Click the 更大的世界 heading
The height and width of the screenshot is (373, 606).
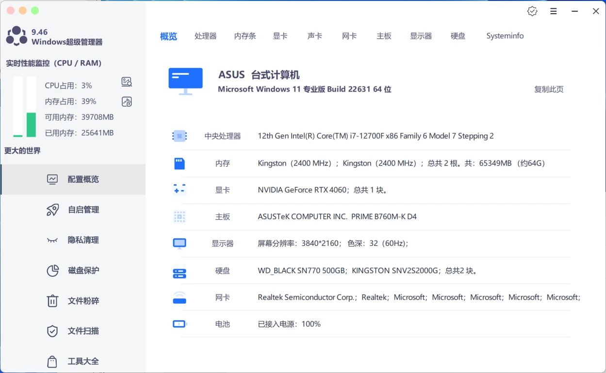pyautogui.click(x=23, y=151)
